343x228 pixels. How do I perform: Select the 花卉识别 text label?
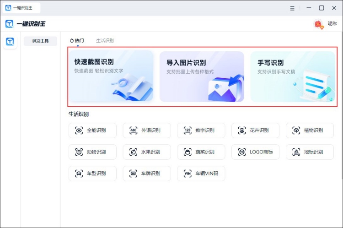pyautogui.click(x=259, y=130)
